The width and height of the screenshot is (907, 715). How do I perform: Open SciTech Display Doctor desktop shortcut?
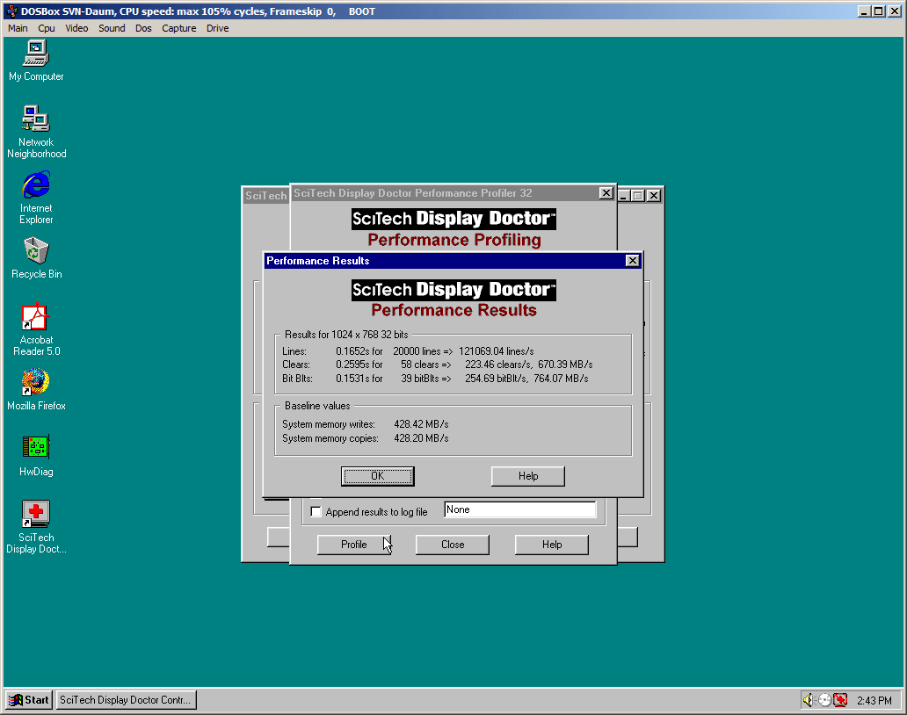coord(36,527)
